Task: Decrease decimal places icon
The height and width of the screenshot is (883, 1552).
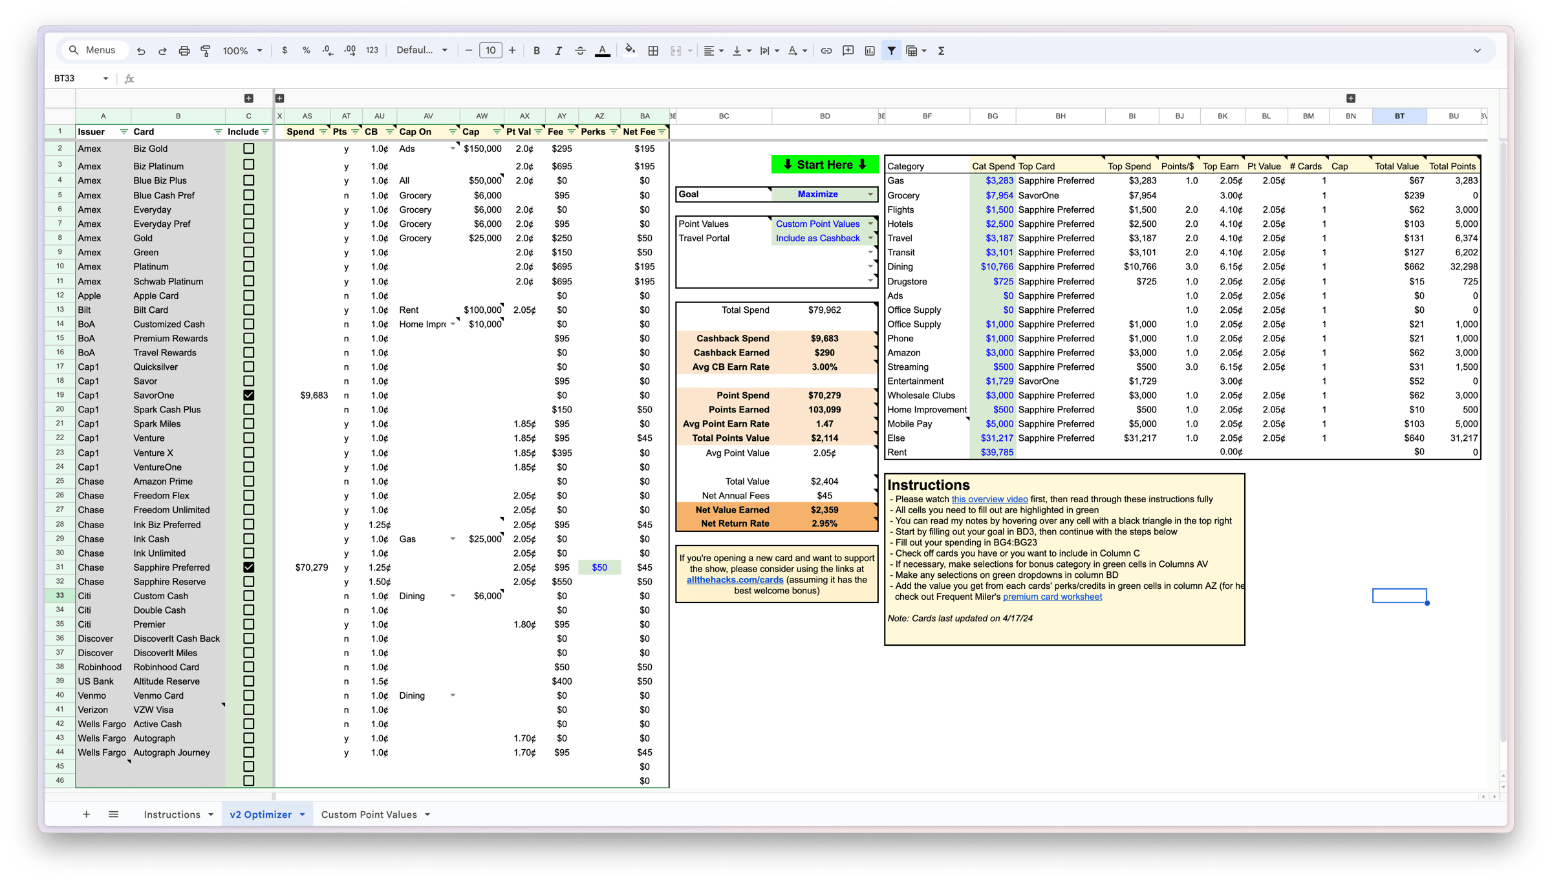Action: click(328, 50)
